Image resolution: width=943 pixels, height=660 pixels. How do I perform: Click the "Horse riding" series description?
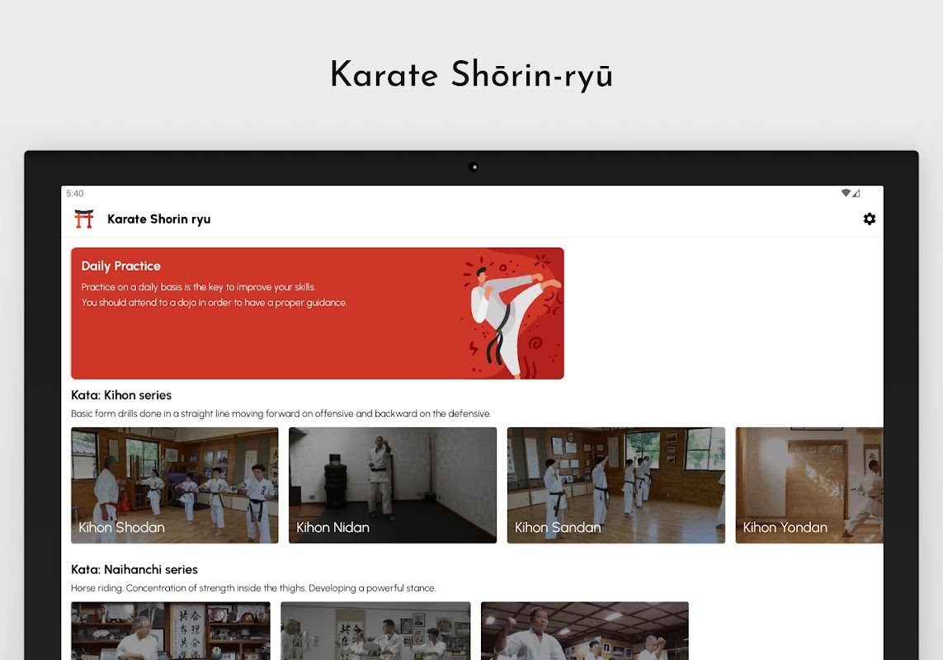click(x=253, y=588)
